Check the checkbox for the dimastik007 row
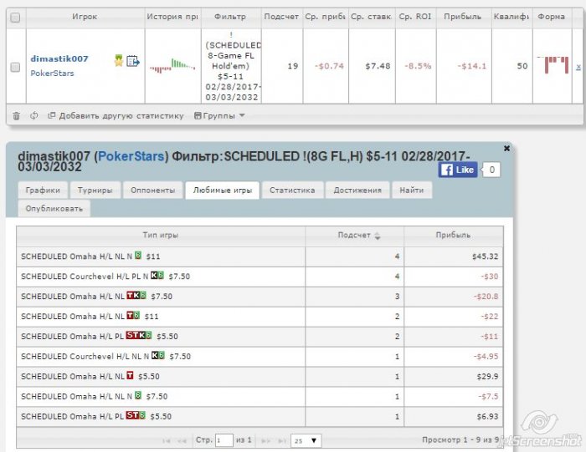586x452 pixels. (15, 67)
